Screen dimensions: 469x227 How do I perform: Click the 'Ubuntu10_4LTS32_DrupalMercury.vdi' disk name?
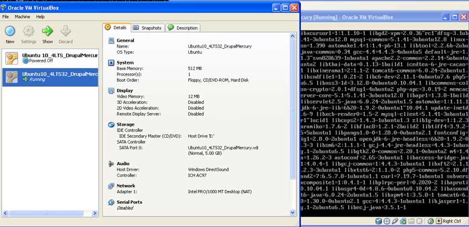[223, 148]
